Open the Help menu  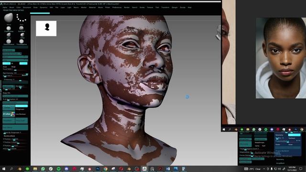(x=189, y=8)
